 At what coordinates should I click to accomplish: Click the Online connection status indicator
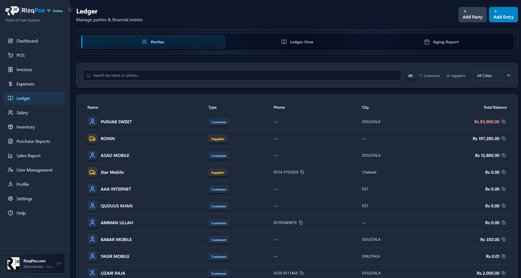tap(55, 11)
